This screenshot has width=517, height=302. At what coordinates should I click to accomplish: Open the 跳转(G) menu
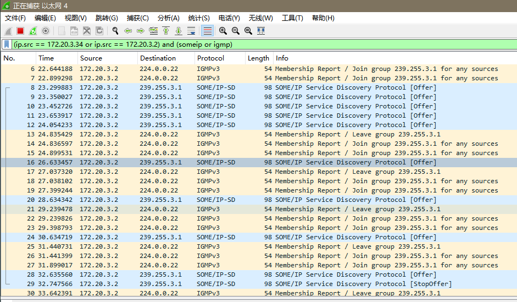tap(107, 18)
